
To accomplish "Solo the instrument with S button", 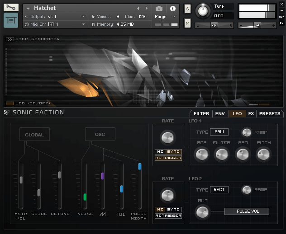I will [187, 9].
